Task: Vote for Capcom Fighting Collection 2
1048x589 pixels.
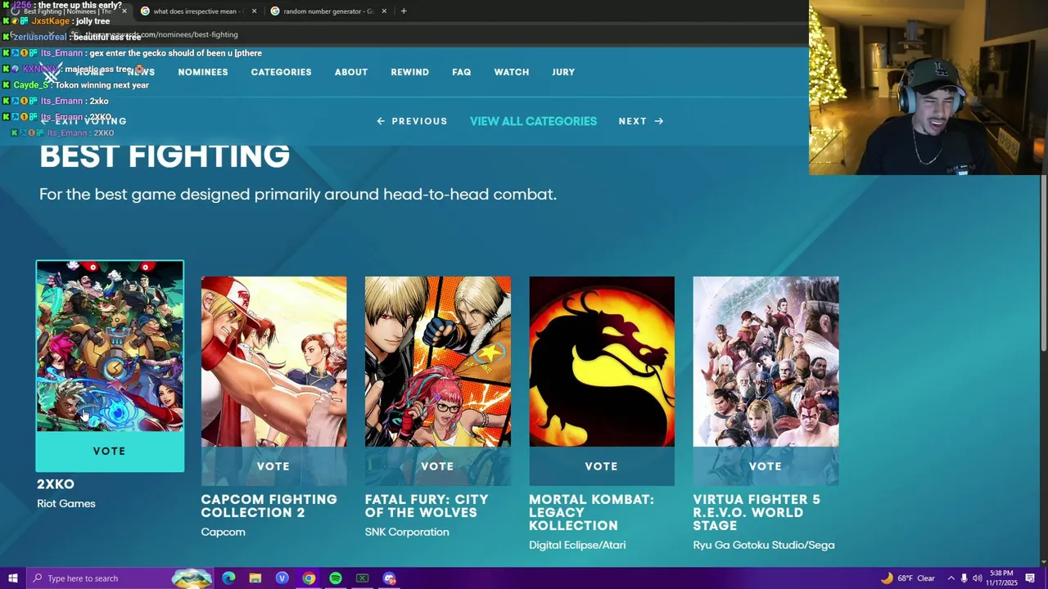Action: (273, 466)
